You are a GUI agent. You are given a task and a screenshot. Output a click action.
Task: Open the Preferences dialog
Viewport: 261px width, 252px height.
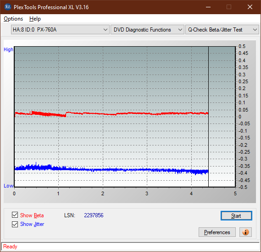(x=217, y=232)
